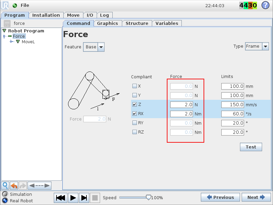The image size is (273, 205).
Task: Enable the RY compliant checkbox
Action: (x=134, y=123)
